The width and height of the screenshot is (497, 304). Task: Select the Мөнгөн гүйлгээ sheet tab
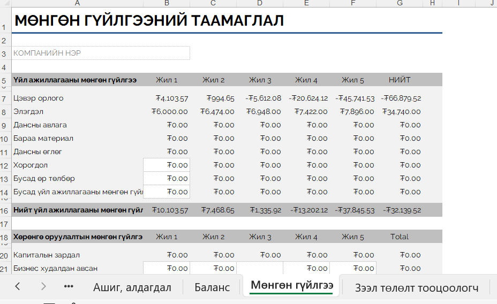click(x=292, y=286)
